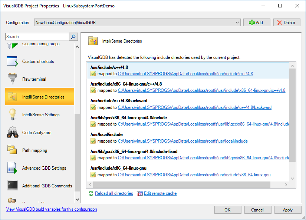Open Path mapping page
This screenshot has width=306, height=220.
click(40, 150)
